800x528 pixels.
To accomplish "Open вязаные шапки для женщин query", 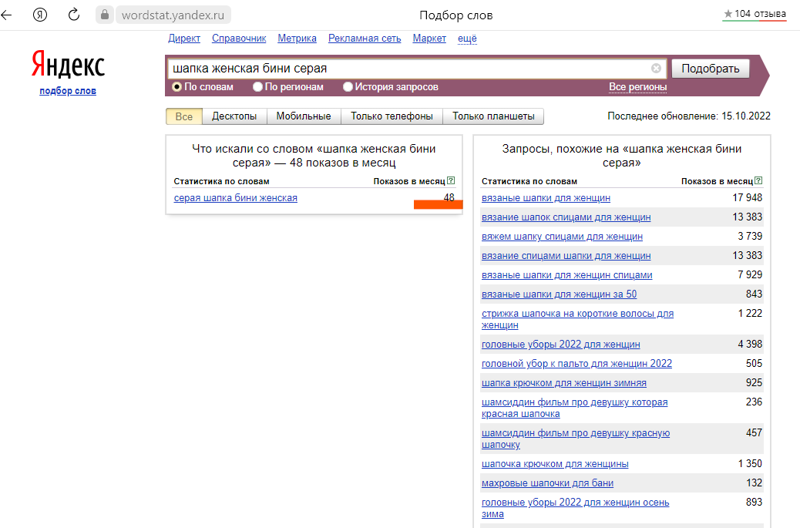I will 546,198.
